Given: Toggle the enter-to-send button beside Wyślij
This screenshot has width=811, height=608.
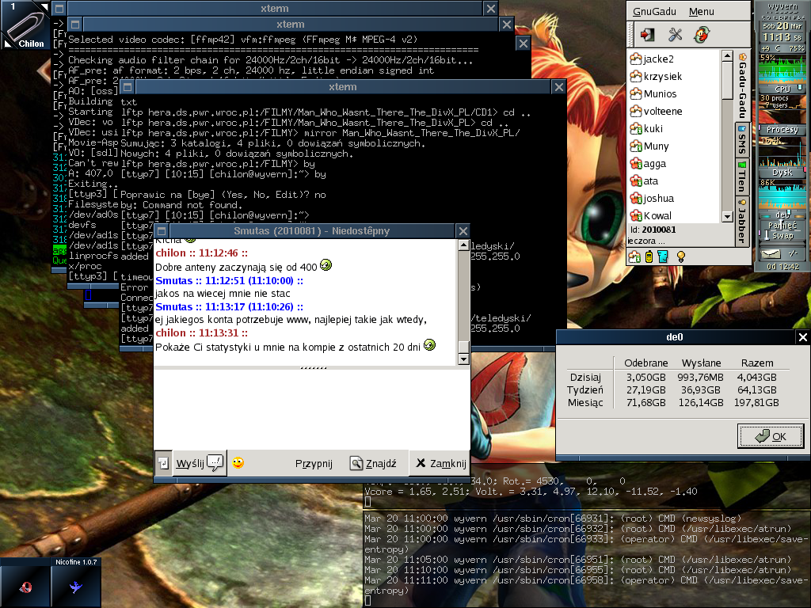Looking at the screenshot, I should pos(162,463).
